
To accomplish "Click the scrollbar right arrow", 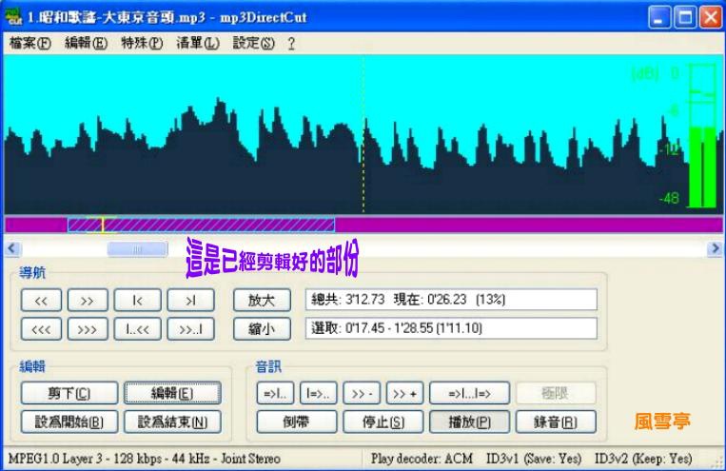I will click(x=716, y=248).
